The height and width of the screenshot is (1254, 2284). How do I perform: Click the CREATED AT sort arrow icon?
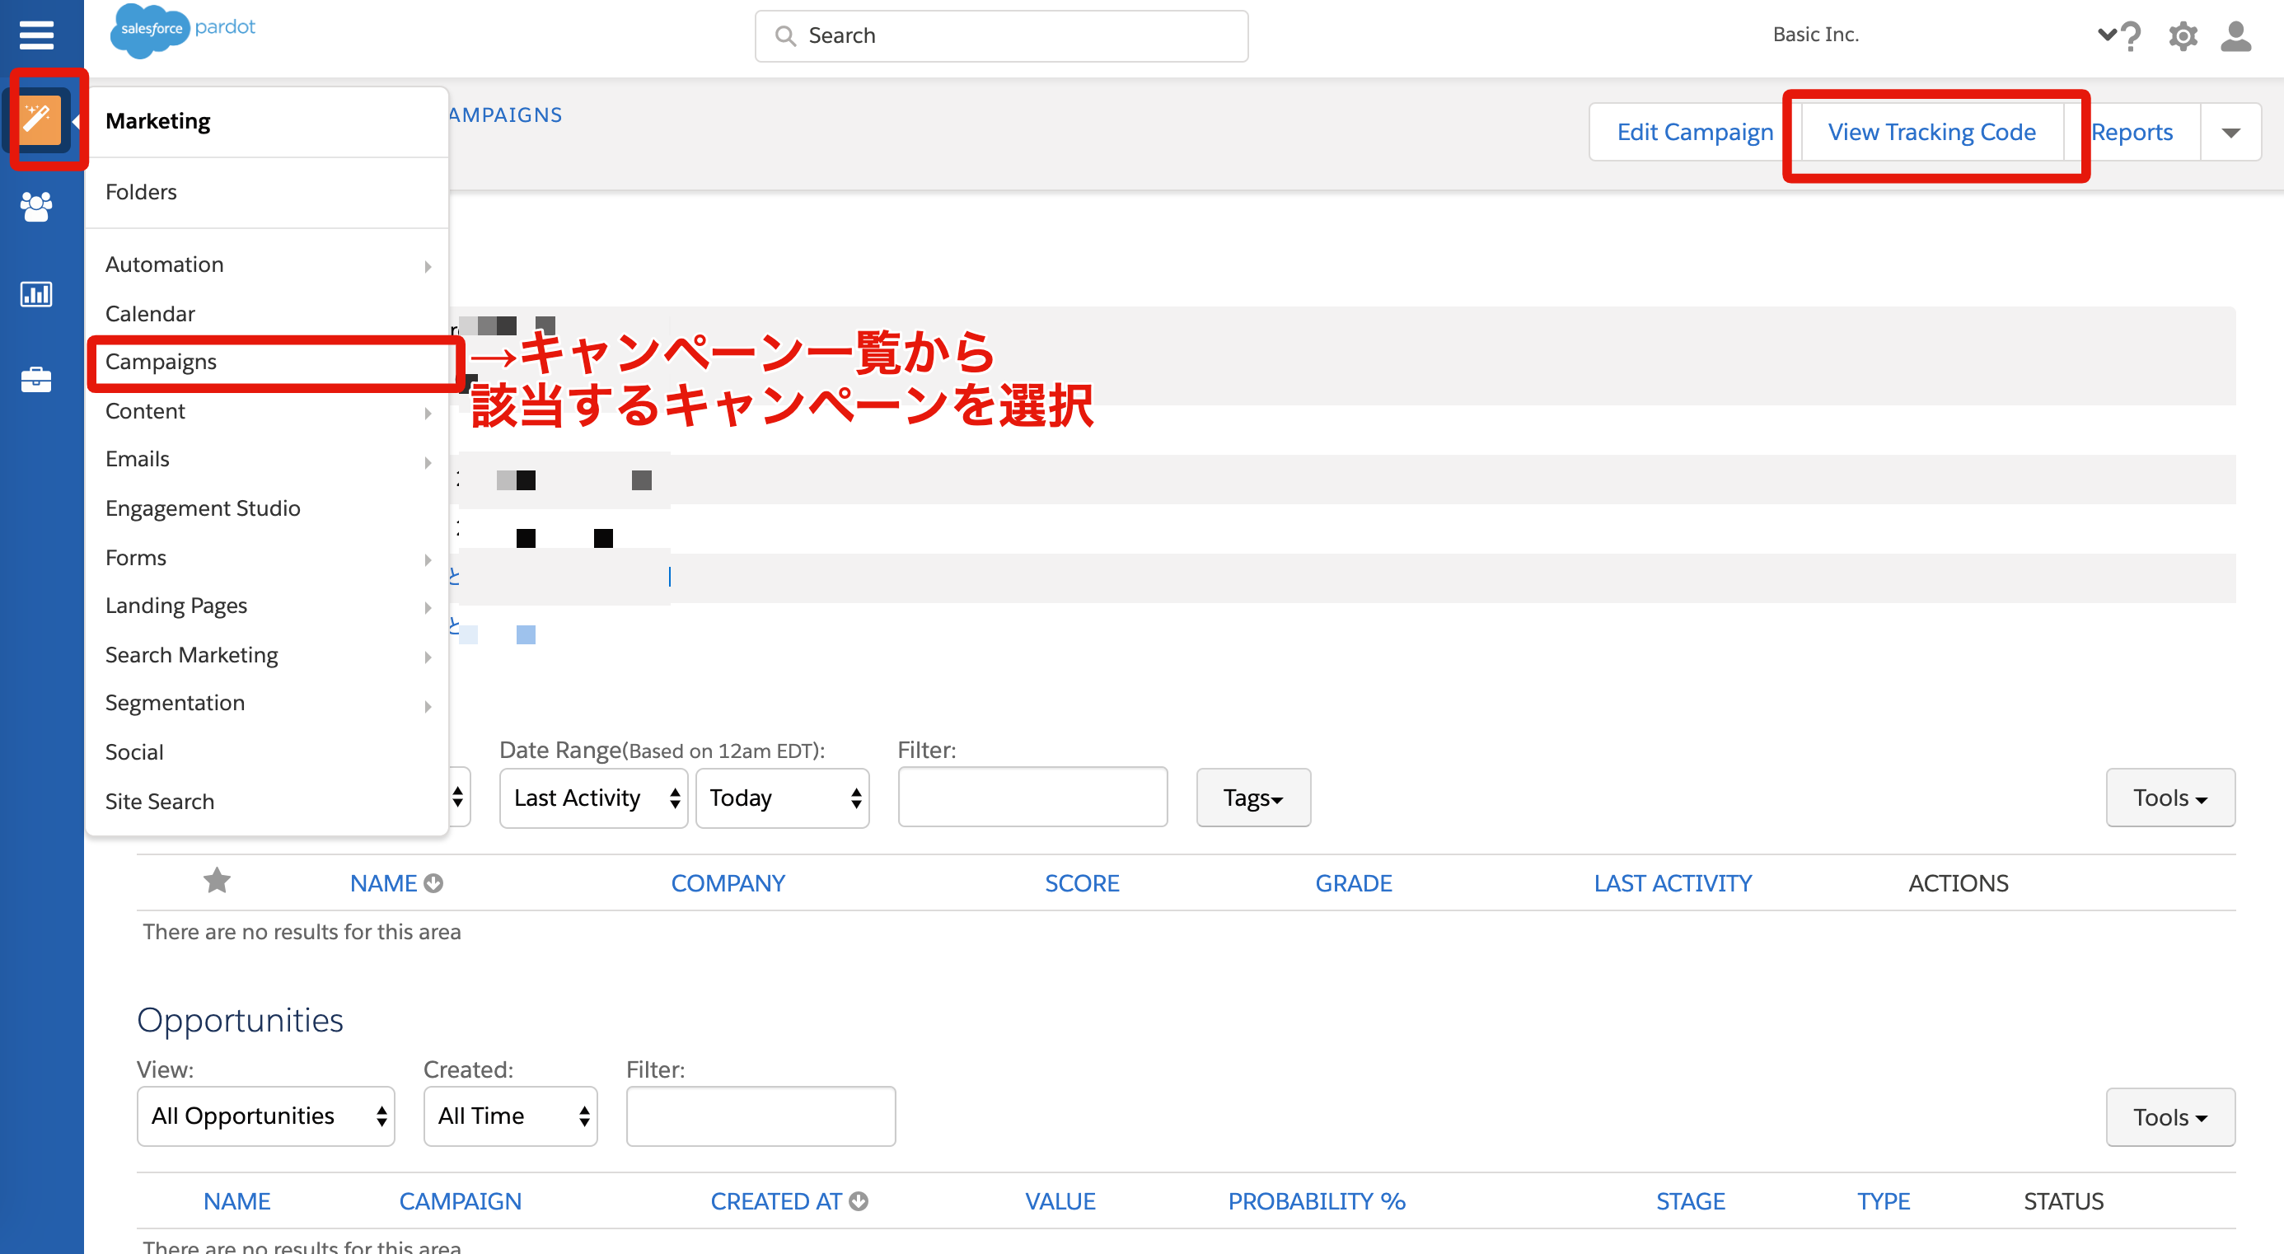(859, 1200)
